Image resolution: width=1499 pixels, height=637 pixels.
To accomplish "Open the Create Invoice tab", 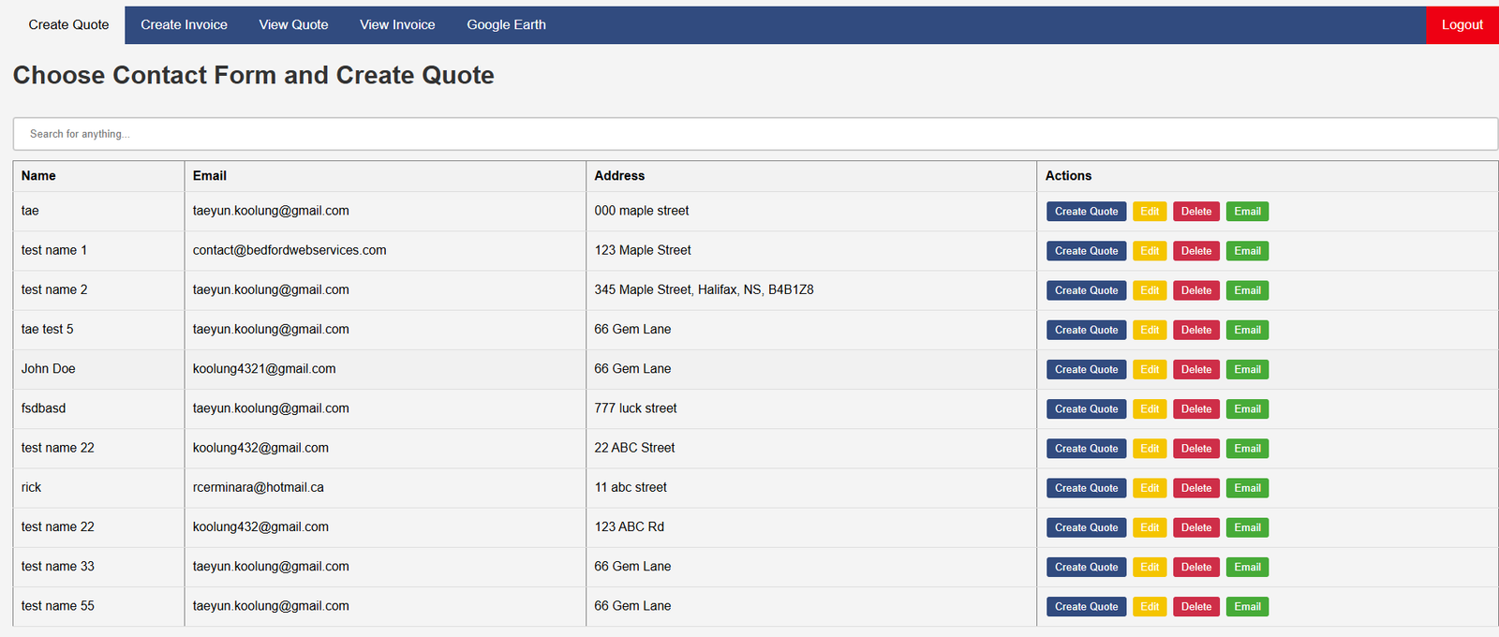I will pos(184,25).
